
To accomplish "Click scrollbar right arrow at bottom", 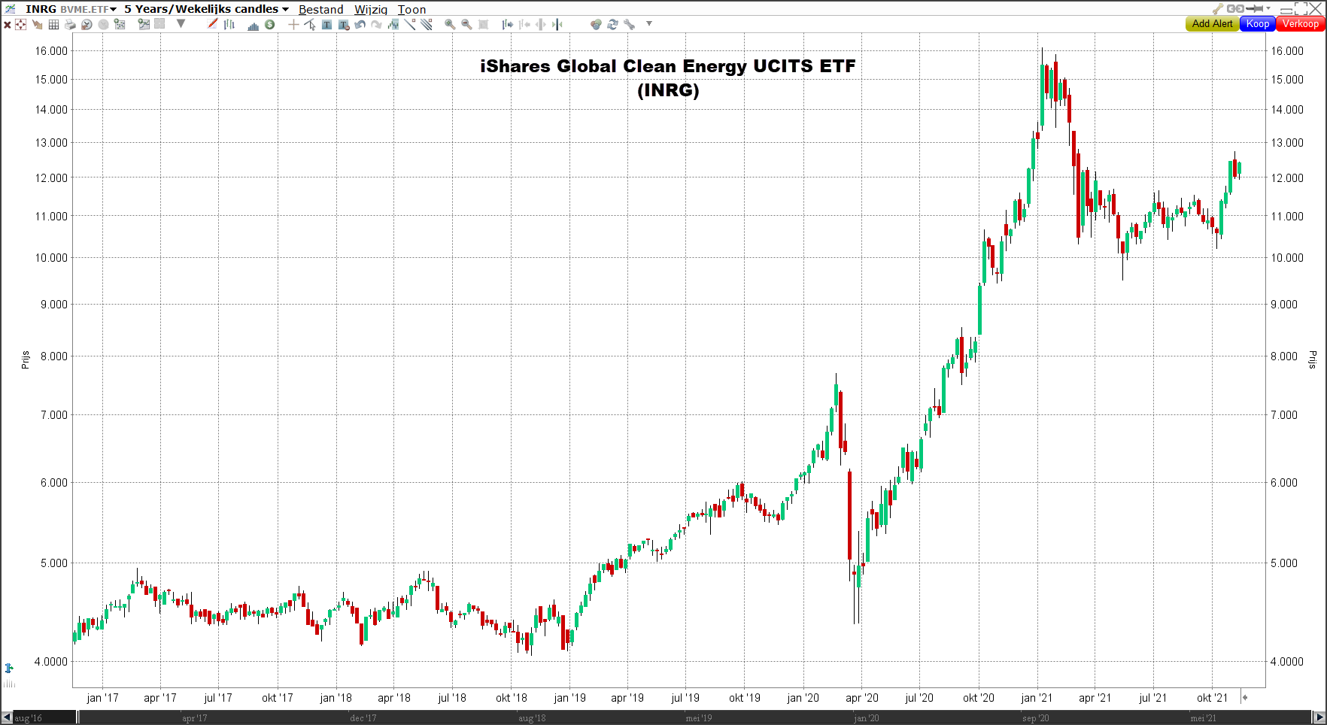I will tap(1319, 717).
